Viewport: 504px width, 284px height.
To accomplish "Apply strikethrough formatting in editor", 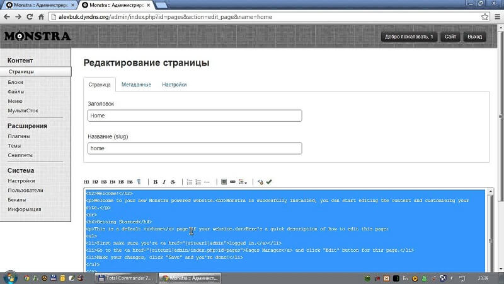I will 173,182.
